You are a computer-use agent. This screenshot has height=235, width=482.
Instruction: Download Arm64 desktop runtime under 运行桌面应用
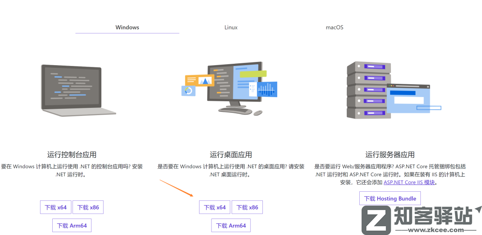click(x=231, y=226)
